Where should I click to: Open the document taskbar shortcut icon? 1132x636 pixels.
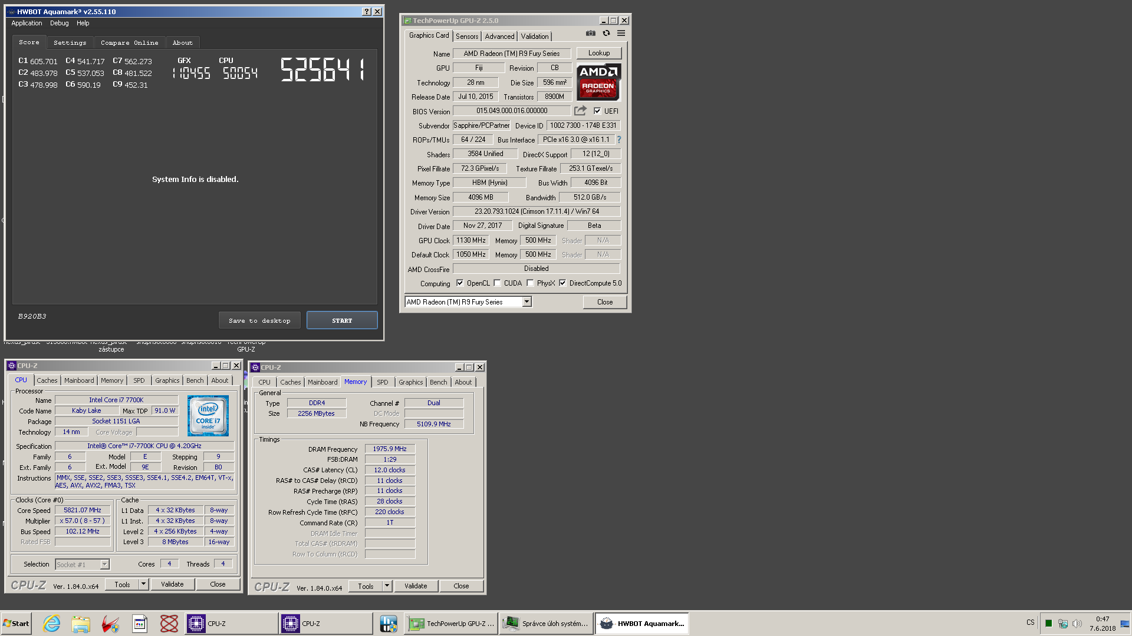(140, 624)
